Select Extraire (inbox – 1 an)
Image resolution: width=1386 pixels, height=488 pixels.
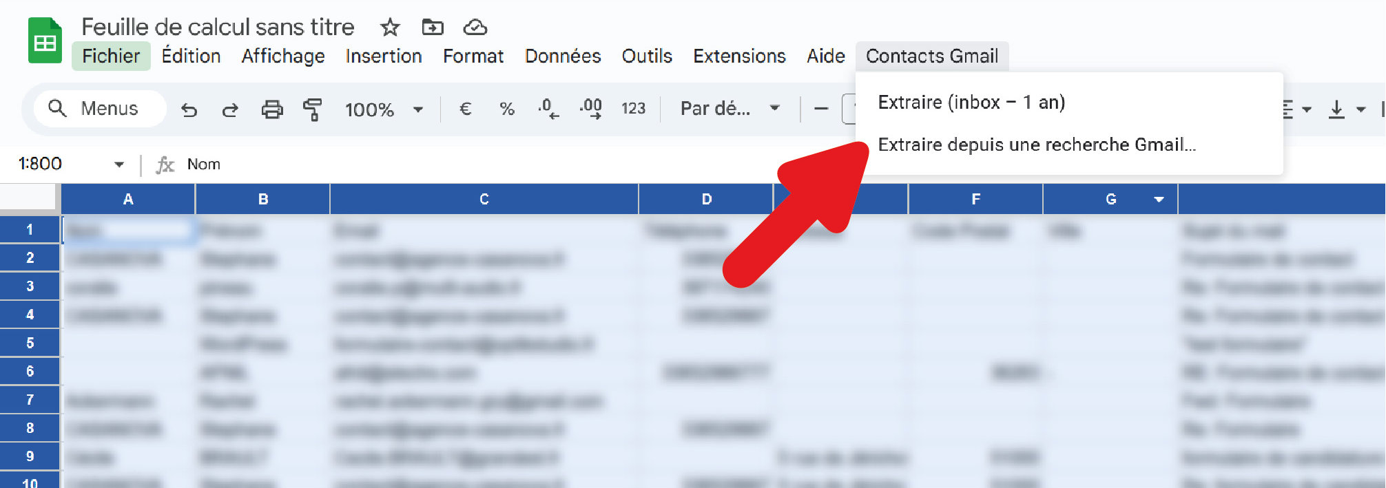click(x=971, y=103)
